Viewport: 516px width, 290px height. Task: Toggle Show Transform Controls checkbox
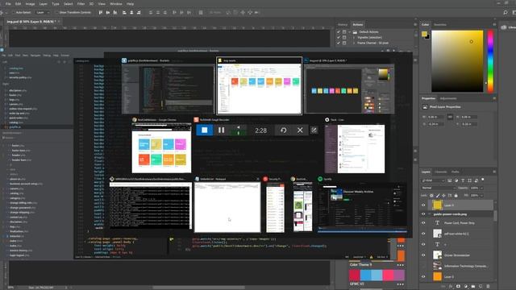56,13
